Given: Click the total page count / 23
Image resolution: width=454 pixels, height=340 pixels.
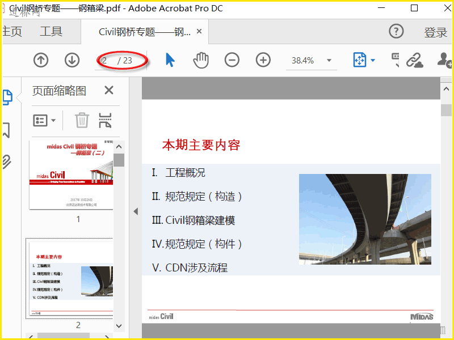Looking at the screenshot, I should (125, 61).
